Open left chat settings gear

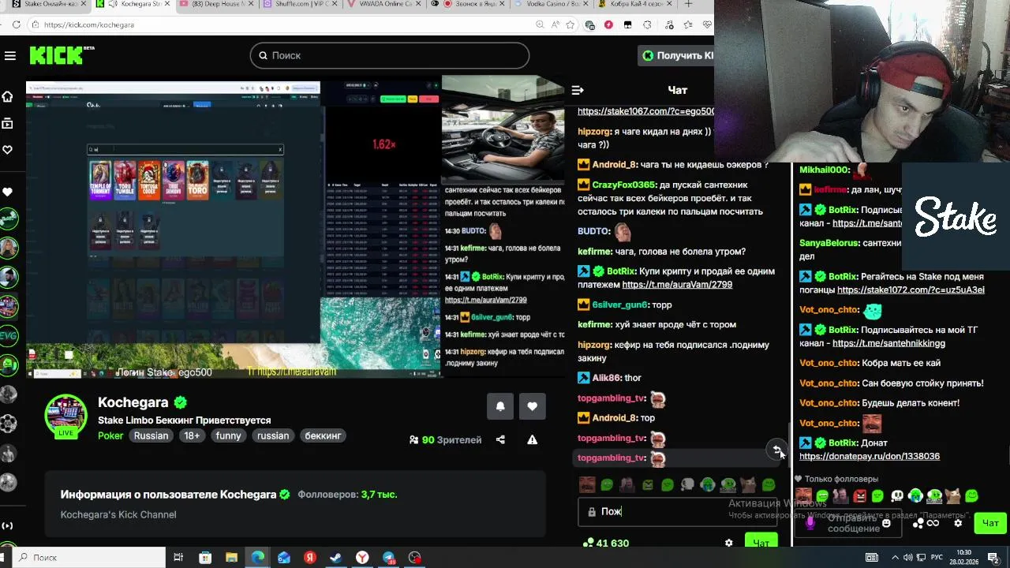point(728,543)
